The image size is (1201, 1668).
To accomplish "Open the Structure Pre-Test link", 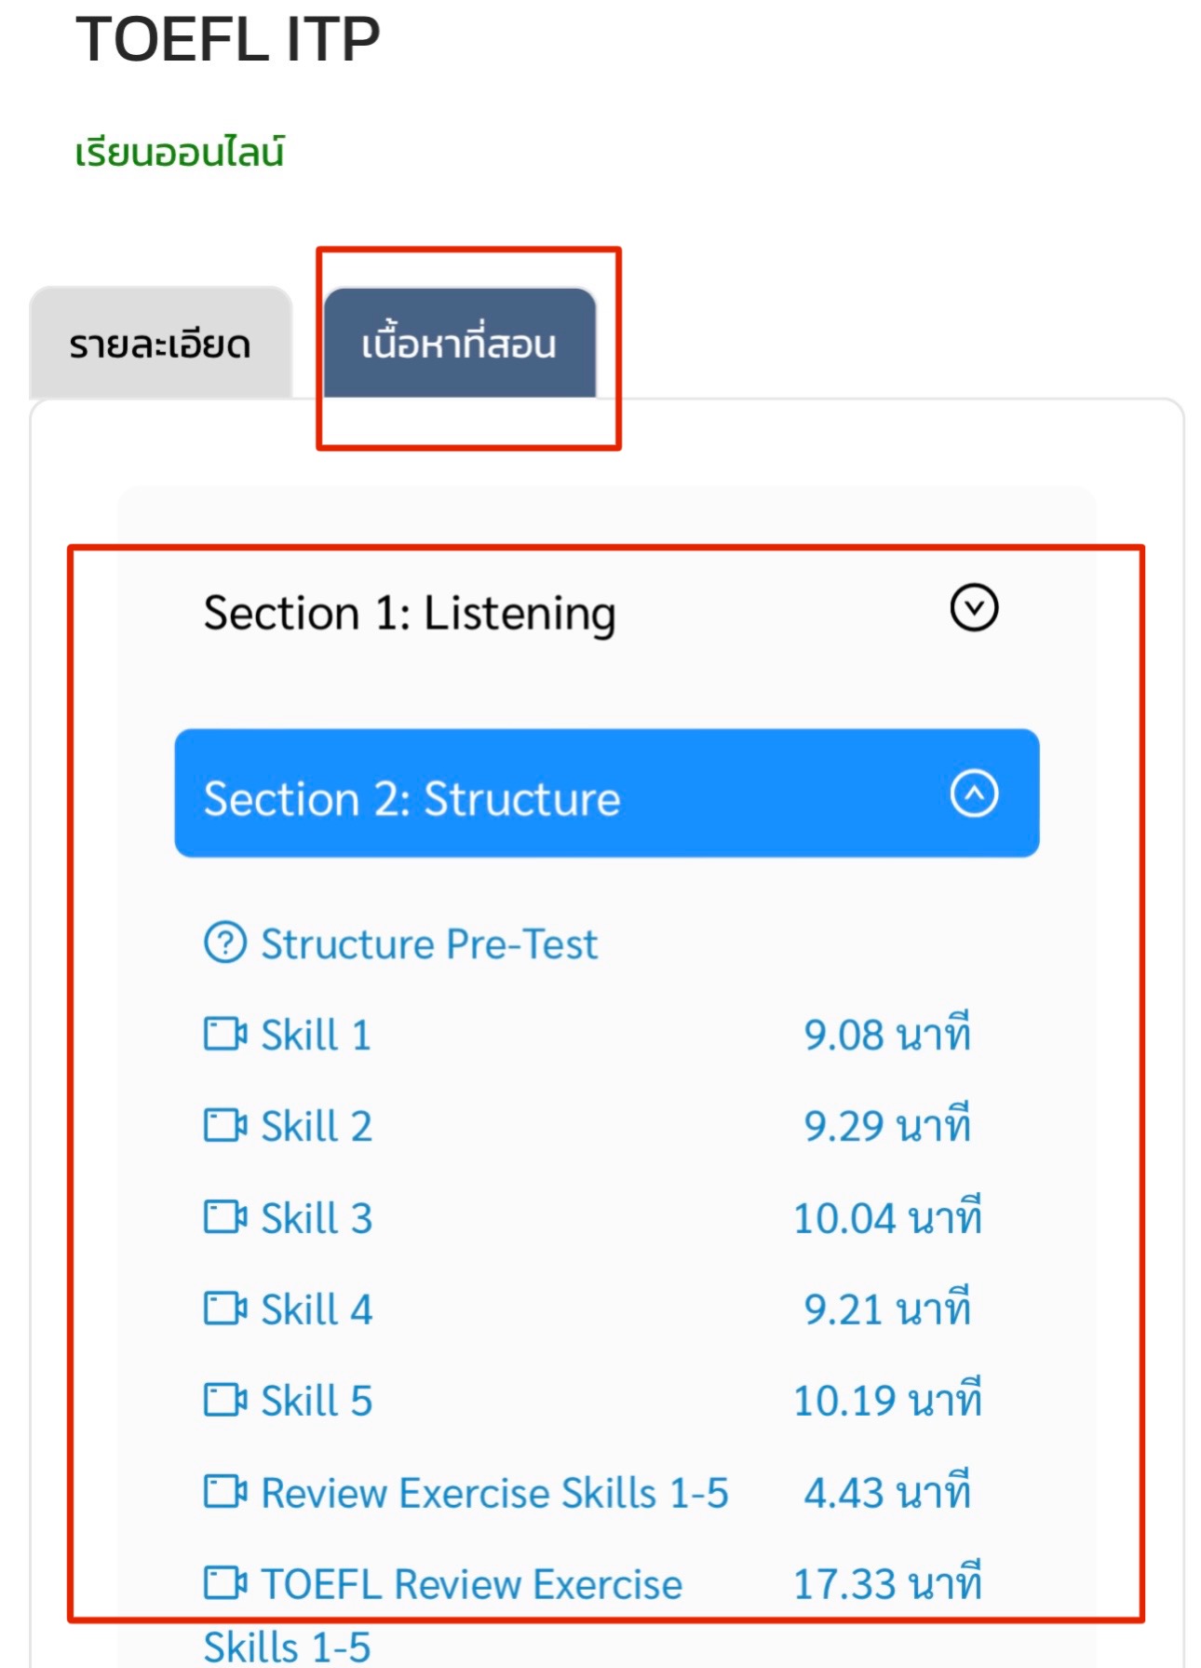I will pyautogui.click(x=429, y=943).
